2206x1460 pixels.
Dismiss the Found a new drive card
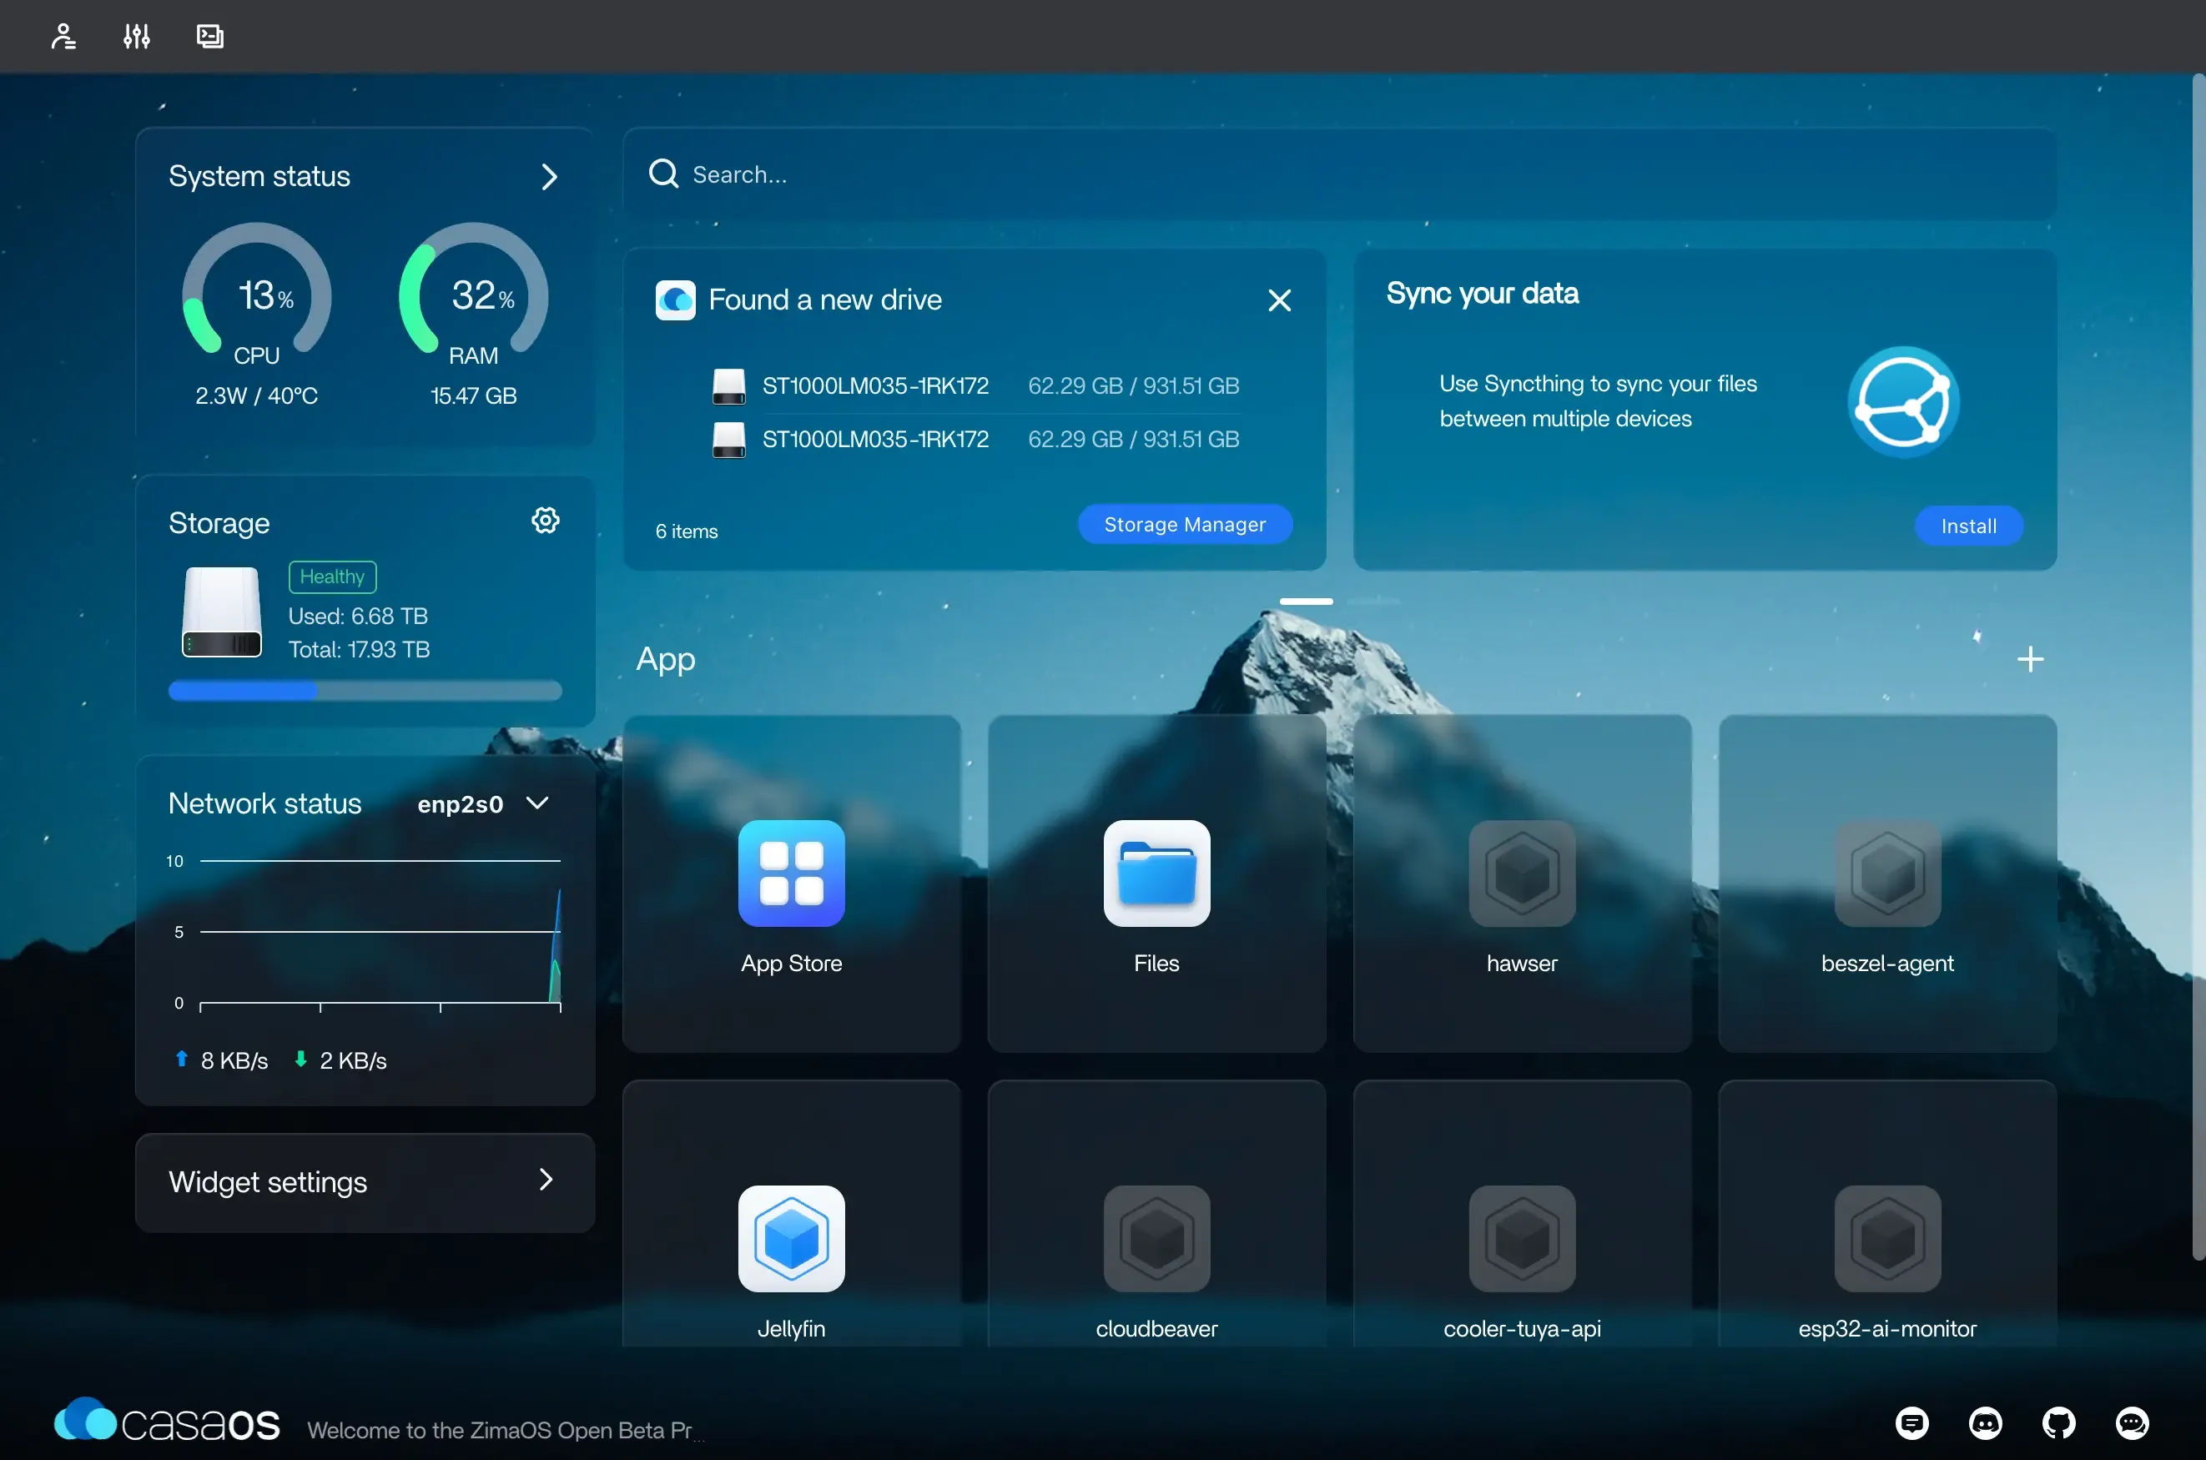[1279, 300]
